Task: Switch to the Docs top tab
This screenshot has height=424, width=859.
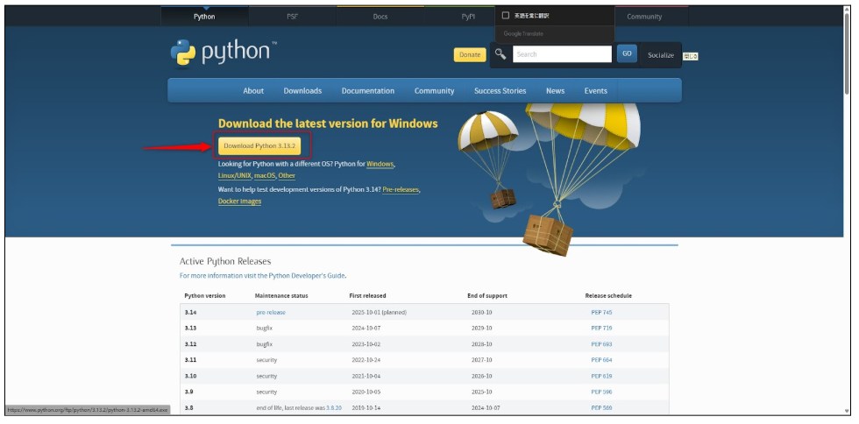Action: [x=380, y=17]
